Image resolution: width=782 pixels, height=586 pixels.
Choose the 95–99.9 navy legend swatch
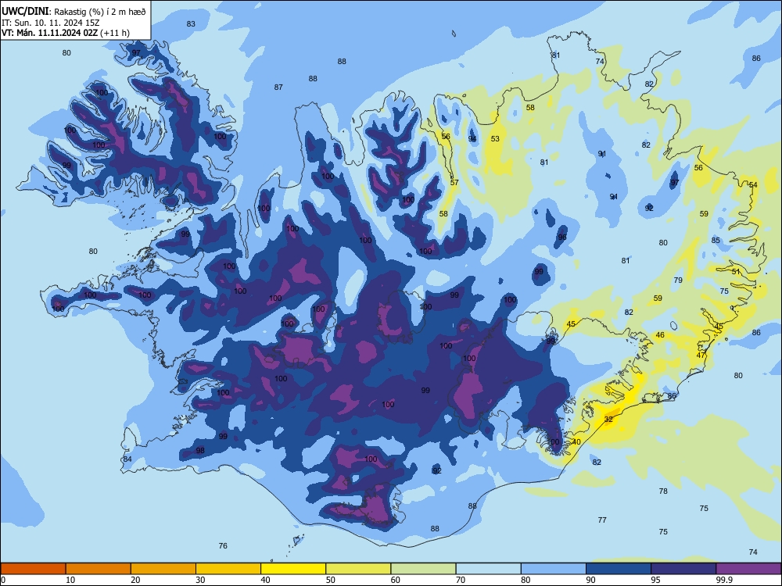[683, 569]
